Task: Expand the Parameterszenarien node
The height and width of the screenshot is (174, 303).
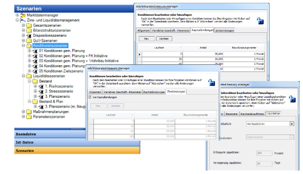Action: (x=23, y=117)
